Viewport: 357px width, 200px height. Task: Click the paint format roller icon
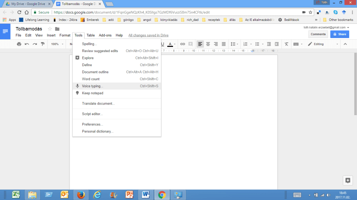[43, 44]
